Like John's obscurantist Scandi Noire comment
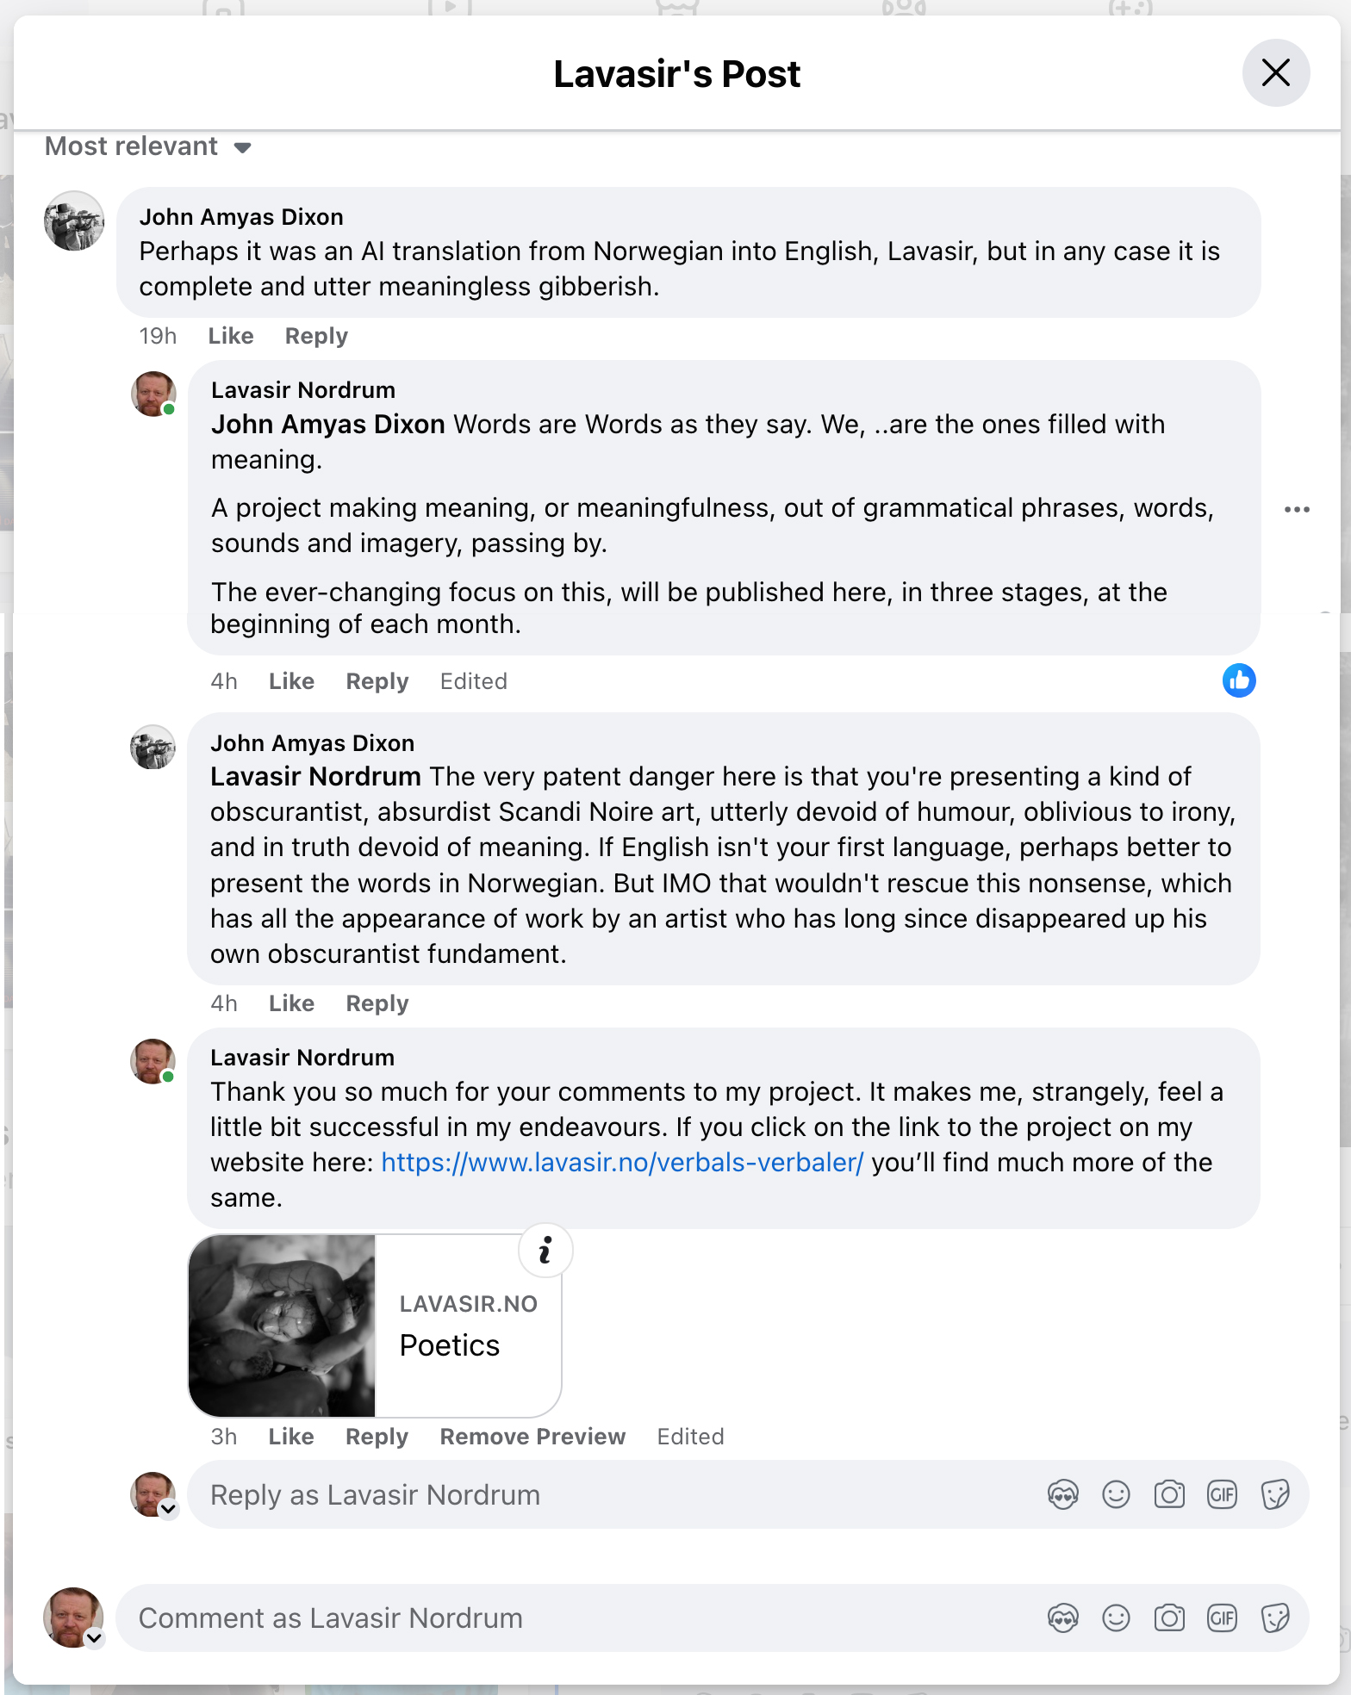This screenshot has width=1351, height=1695. coord(291,1003)
